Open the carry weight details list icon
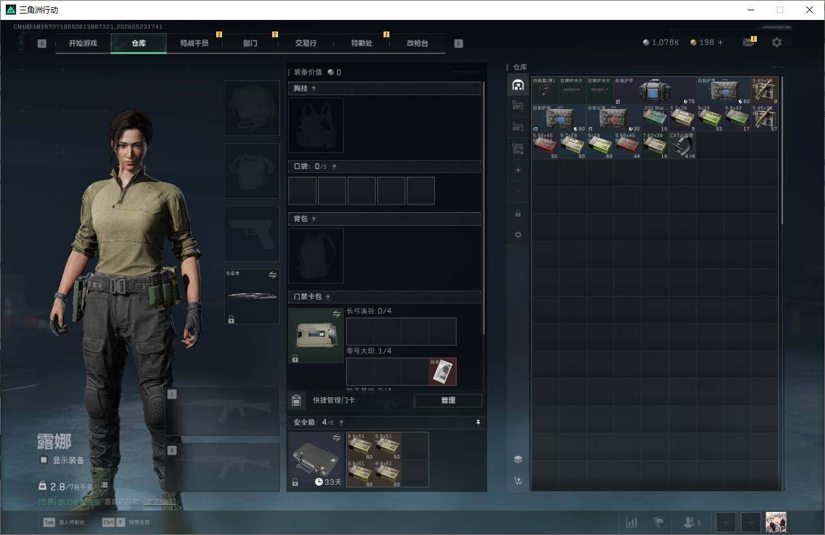This screenshot has width=825, height=535. 104,485
